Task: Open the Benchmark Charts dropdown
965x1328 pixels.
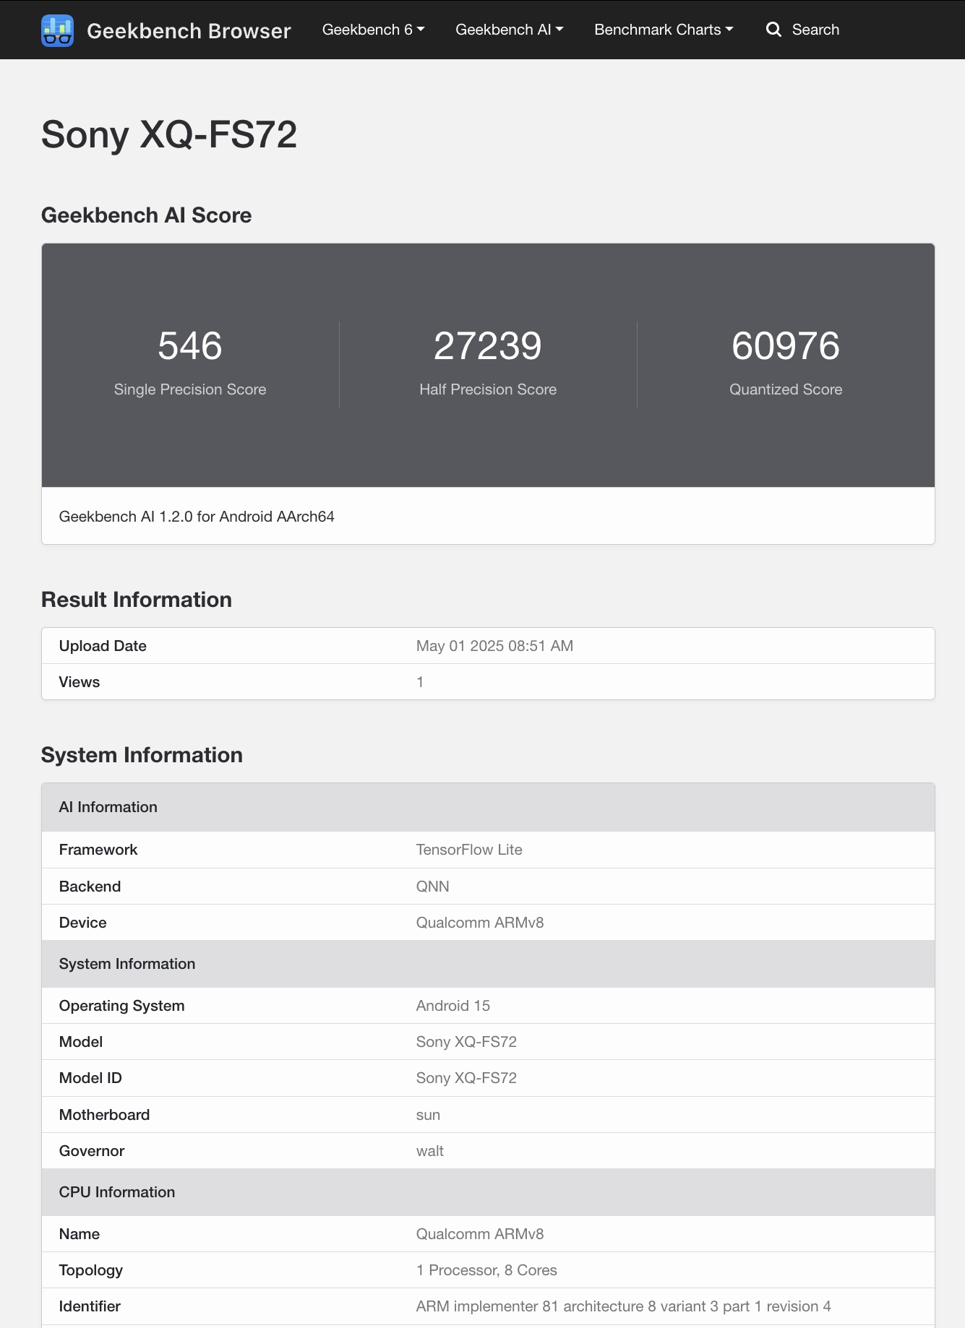Action: coord(664,30)
